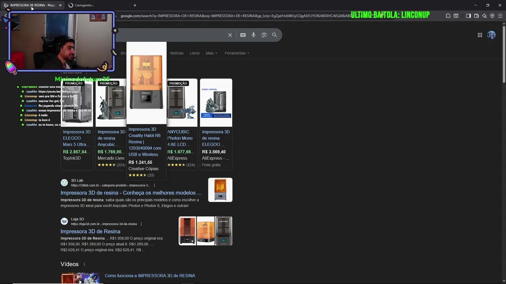Click Frete grátis under the ELEGOO card
506x284 pixels.
(211, 165)
